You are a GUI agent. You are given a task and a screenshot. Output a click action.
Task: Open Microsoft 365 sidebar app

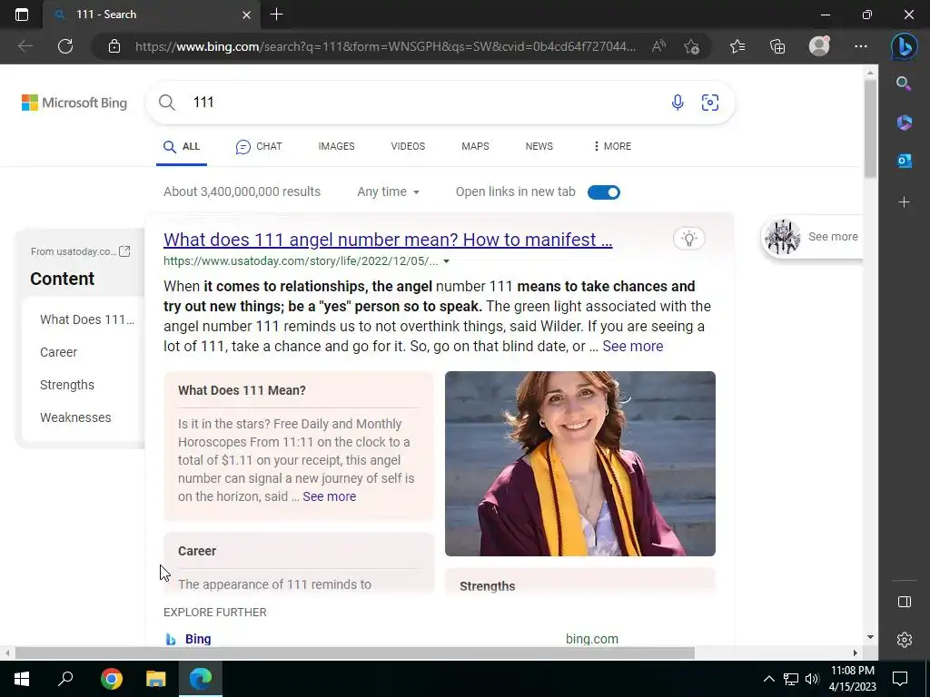click(904, 123)
